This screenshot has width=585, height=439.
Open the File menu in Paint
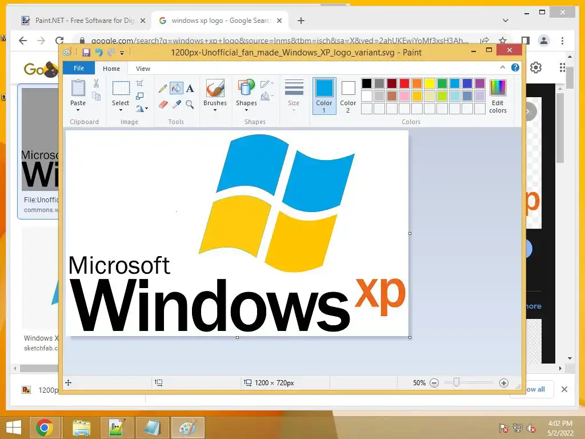coord(79,68)
